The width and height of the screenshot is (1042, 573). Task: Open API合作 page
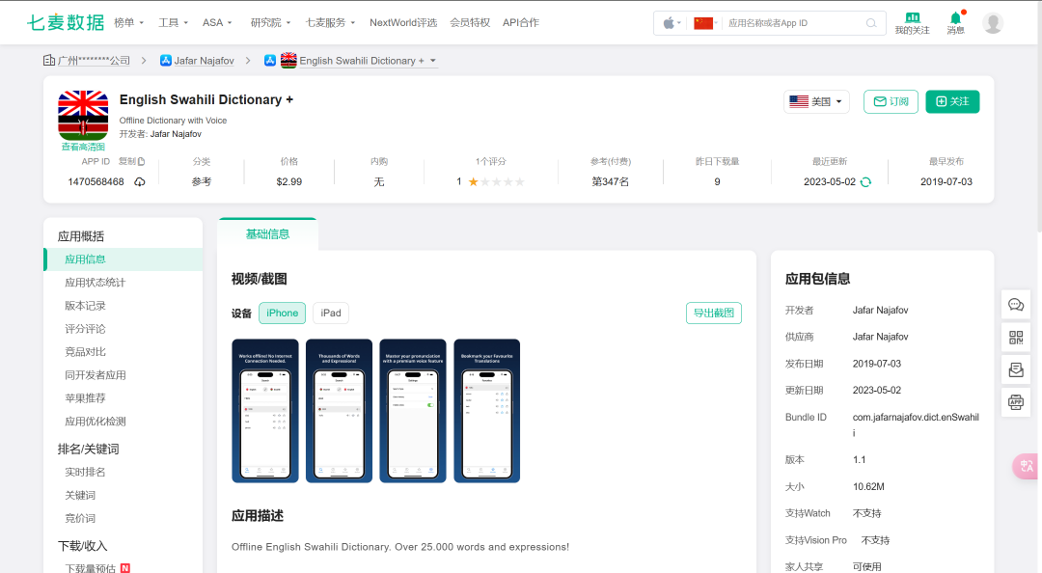[x=520, y=22]
